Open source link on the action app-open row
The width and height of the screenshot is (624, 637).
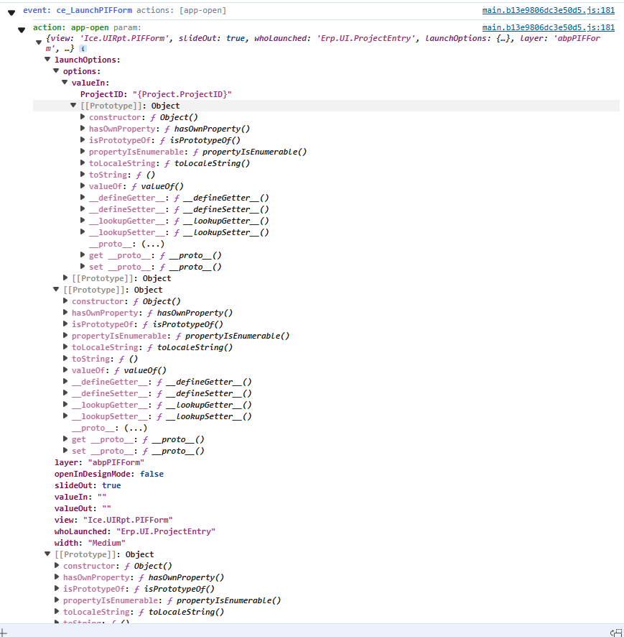pyautogui.click(x=548, y=27)
